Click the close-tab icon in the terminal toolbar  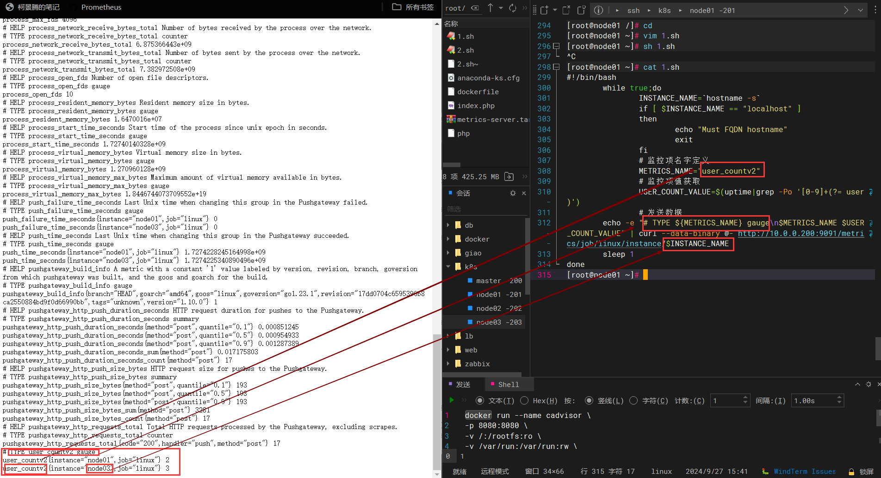(566, 10)
